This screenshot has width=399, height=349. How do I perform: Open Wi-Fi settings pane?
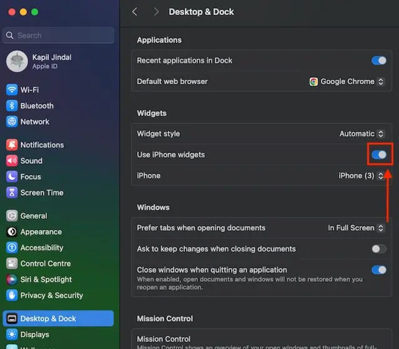click(58, 90)
